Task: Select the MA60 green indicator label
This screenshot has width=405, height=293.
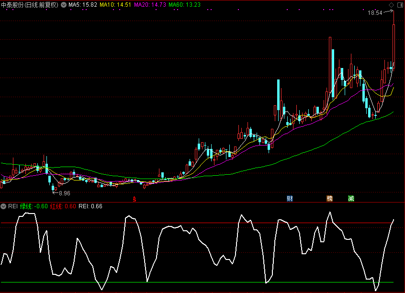Action: 184,5
